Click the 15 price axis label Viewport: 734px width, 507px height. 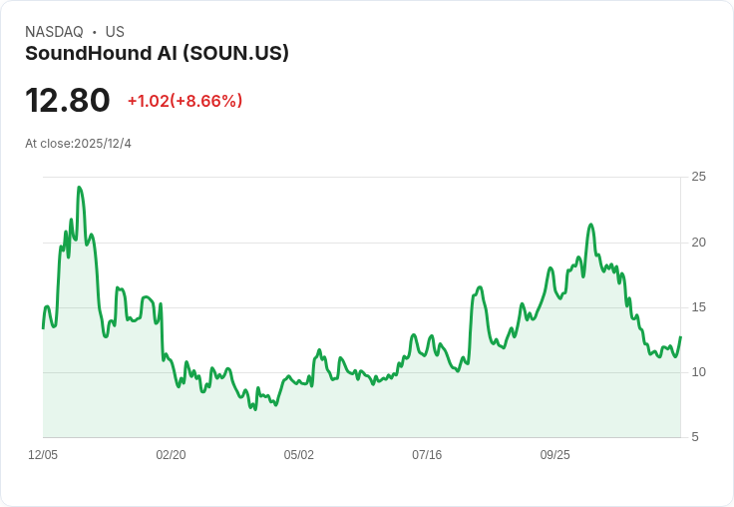tap(698, 307)
